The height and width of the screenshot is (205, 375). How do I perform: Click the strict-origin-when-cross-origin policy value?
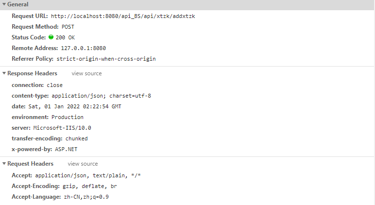[x=106, y=59]
